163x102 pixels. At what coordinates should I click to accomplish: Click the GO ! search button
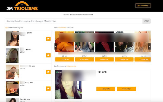coord(147,21)
